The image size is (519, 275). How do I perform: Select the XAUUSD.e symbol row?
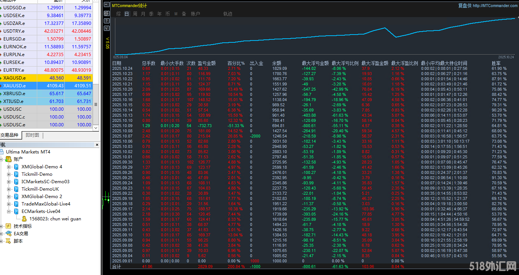[14, 85]
